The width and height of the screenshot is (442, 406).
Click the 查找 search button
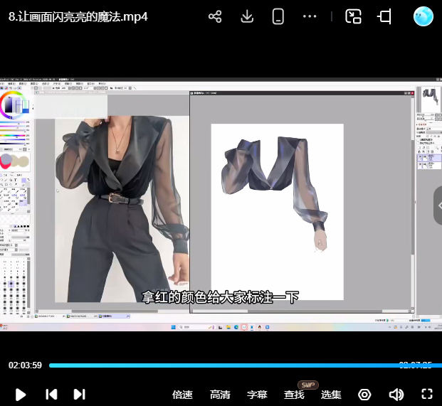click(294, 395)
